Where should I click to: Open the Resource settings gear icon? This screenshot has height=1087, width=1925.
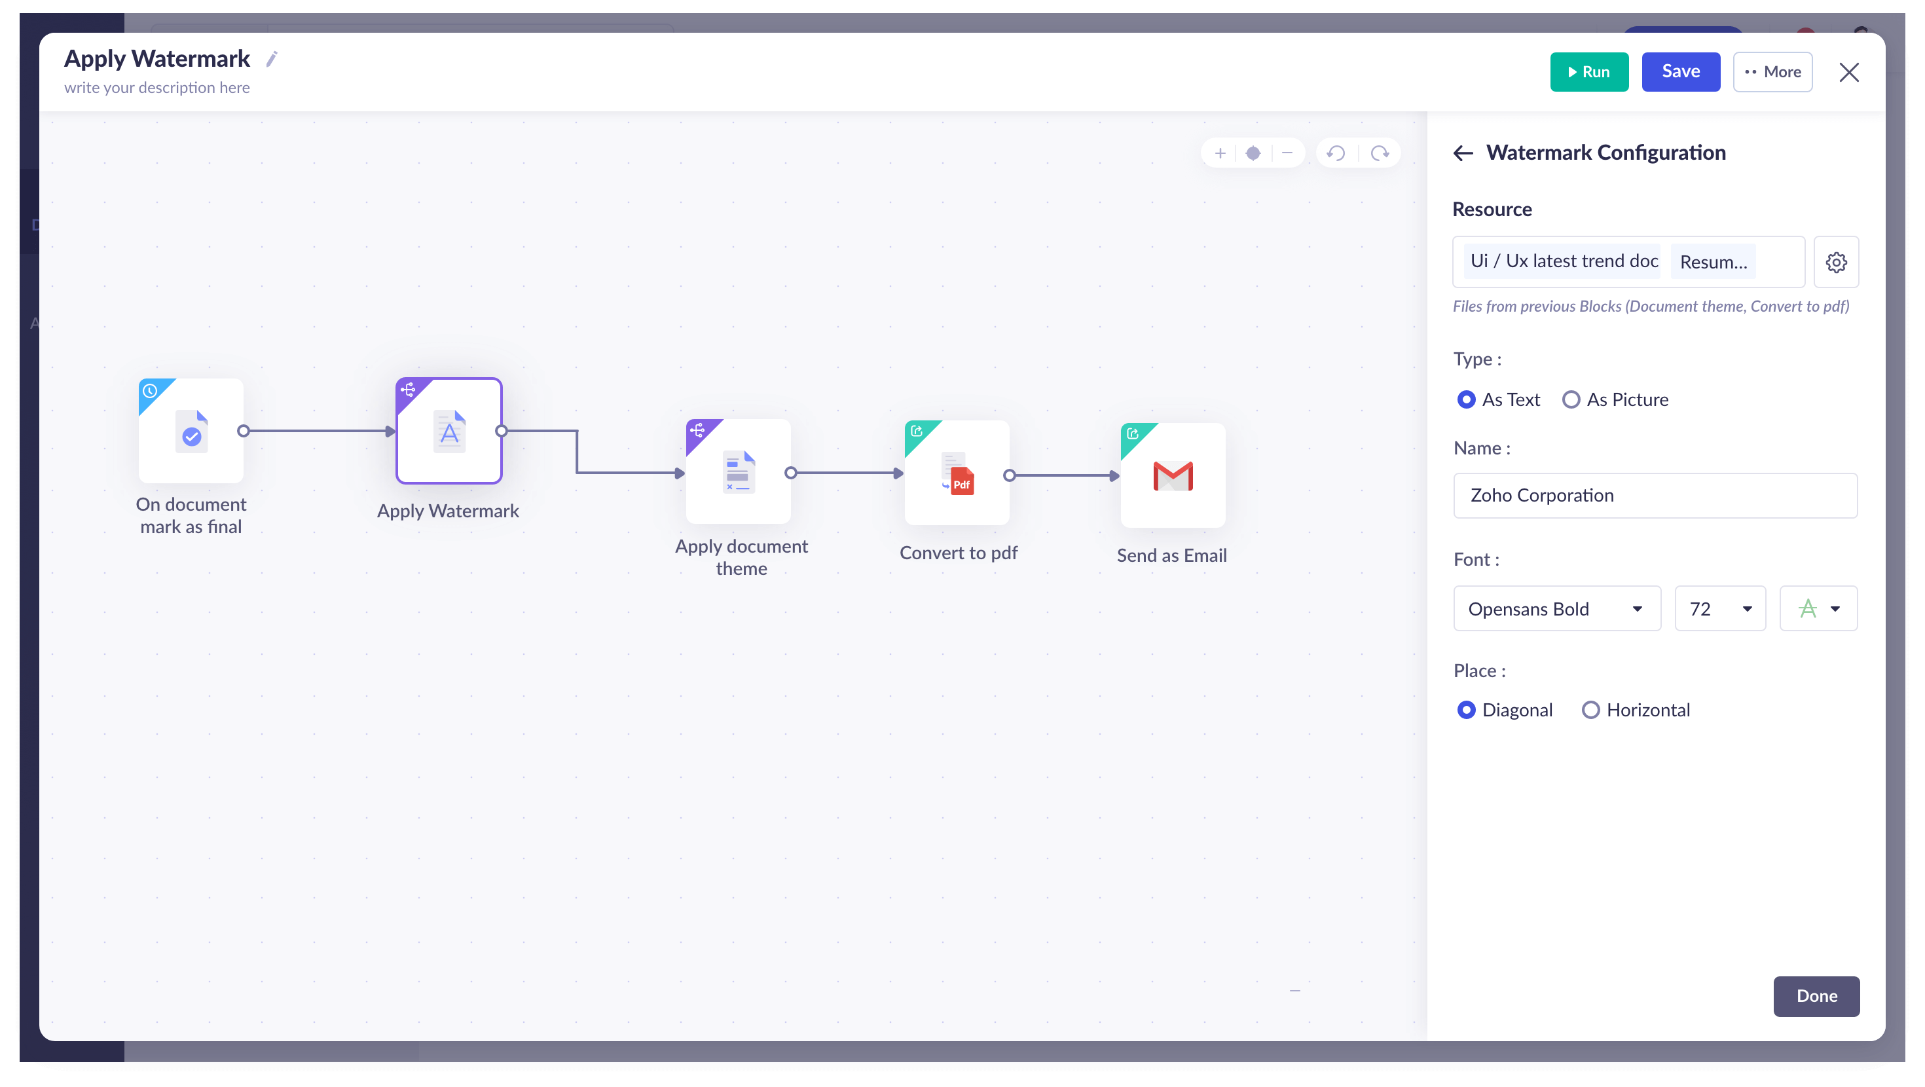pyautogui.click(x=1837, y=263)
